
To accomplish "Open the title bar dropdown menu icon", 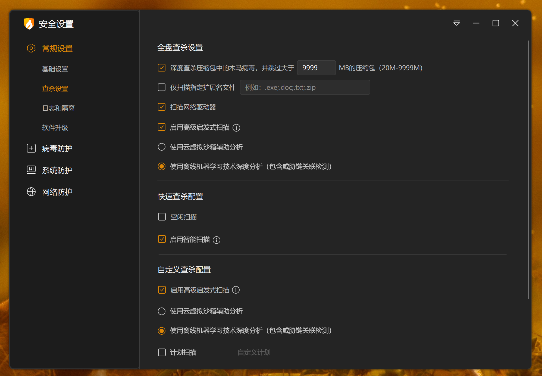I will click(x=456, y=23).
